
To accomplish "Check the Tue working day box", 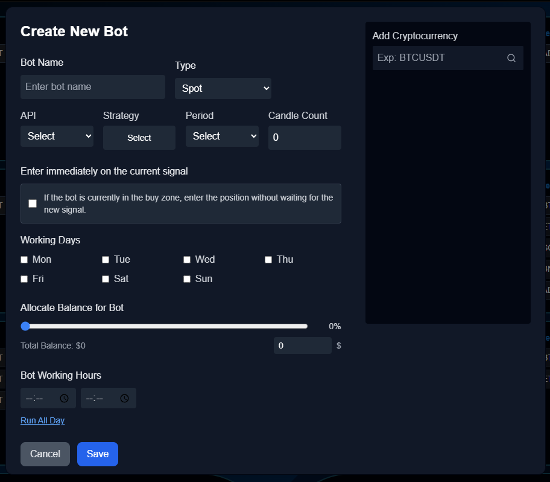I will click(x=106, y=260).
